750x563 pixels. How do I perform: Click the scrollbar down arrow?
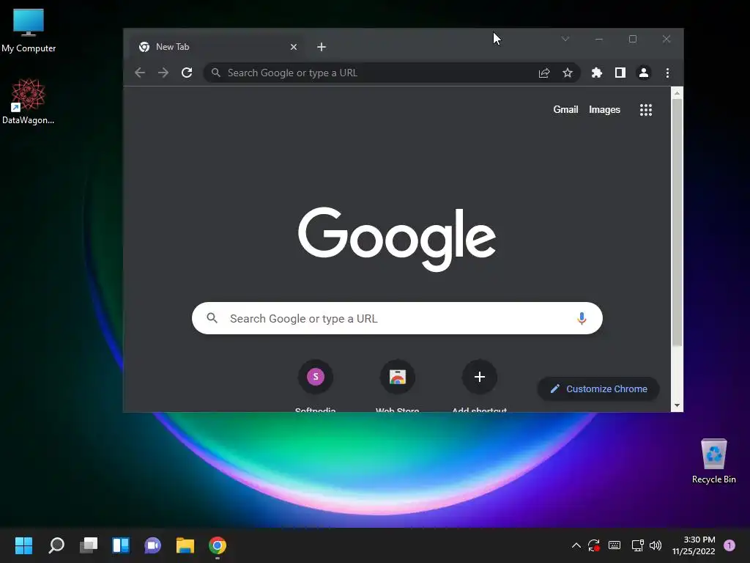[x=676, y=405]
